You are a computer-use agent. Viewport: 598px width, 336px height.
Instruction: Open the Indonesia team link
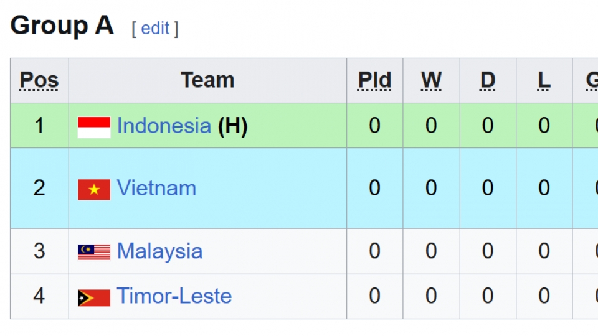click(x=164, y=126)
